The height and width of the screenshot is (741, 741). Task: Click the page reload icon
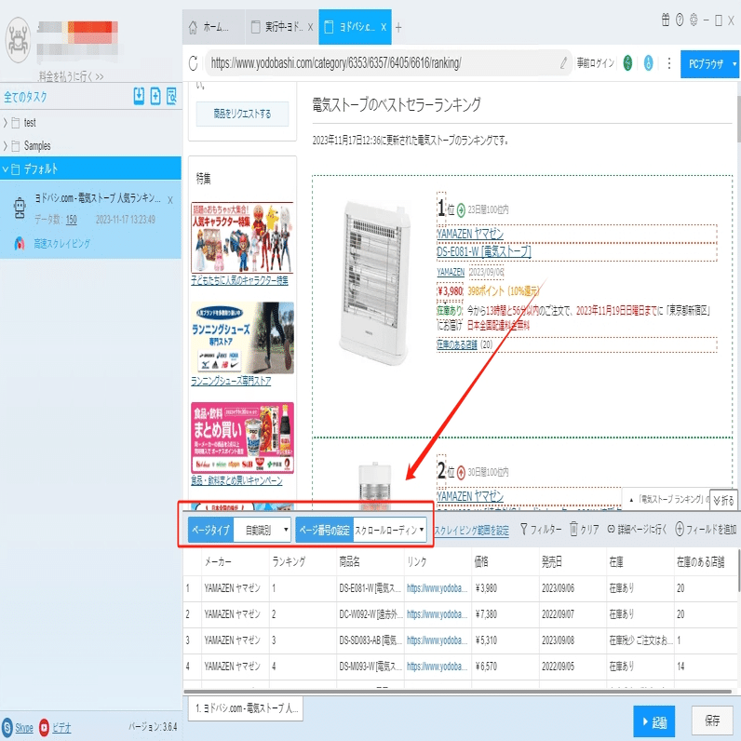coord(193,63)
